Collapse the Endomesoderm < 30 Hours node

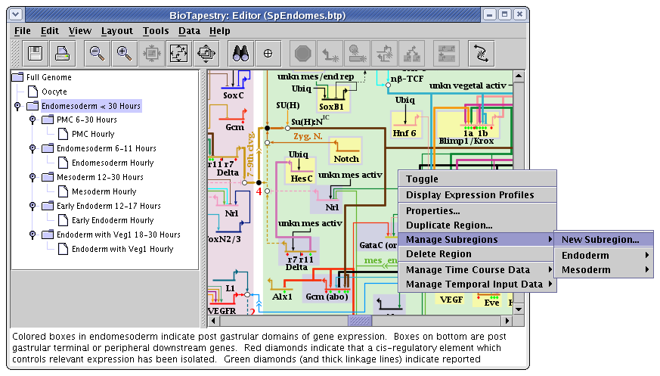17,106
